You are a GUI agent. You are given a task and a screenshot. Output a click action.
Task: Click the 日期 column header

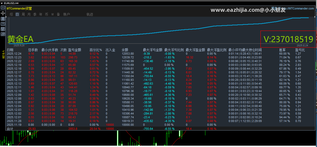(10, 50)
